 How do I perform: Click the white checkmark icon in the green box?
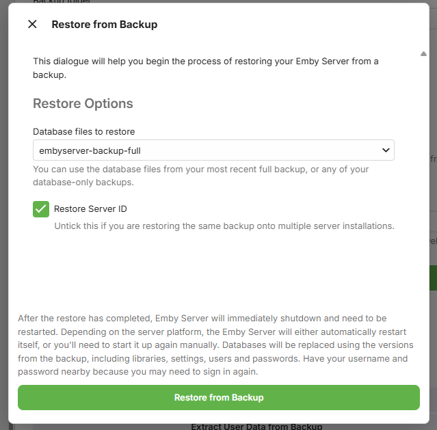[41, 209]
